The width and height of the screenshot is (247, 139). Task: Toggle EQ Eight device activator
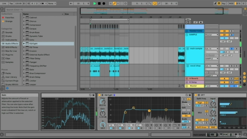(99, 95)
